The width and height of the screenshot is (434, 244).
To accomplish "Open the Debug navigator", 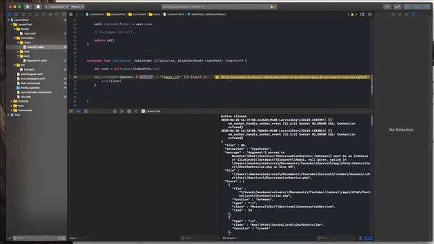I will coord(50,14).
